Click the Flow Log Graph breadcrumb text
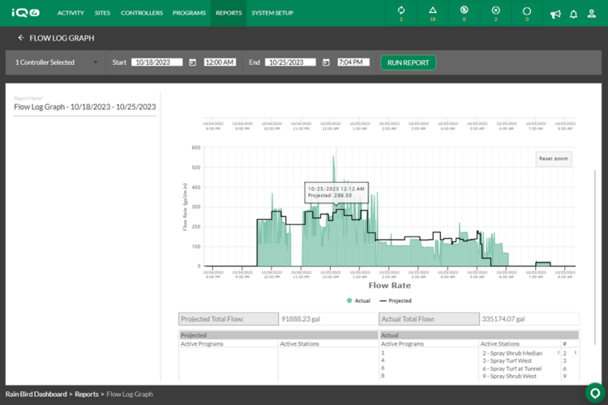 pos(130,394)
